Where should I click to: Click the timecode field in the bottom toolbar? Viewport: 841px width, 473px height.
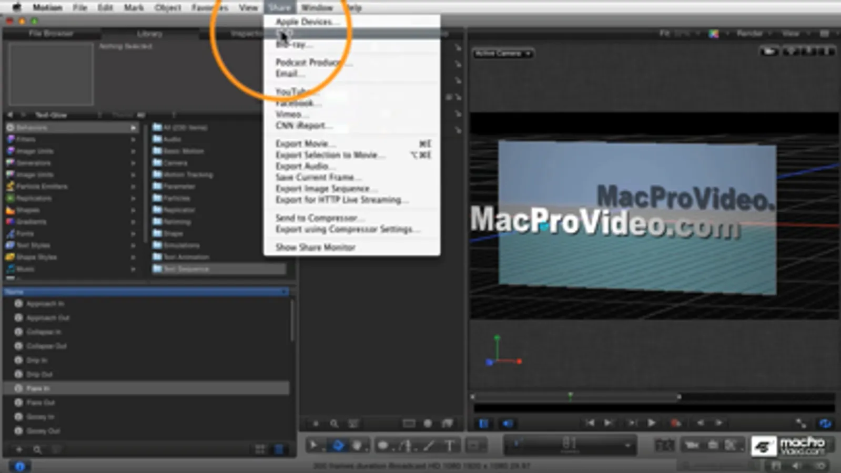(570, 445)
